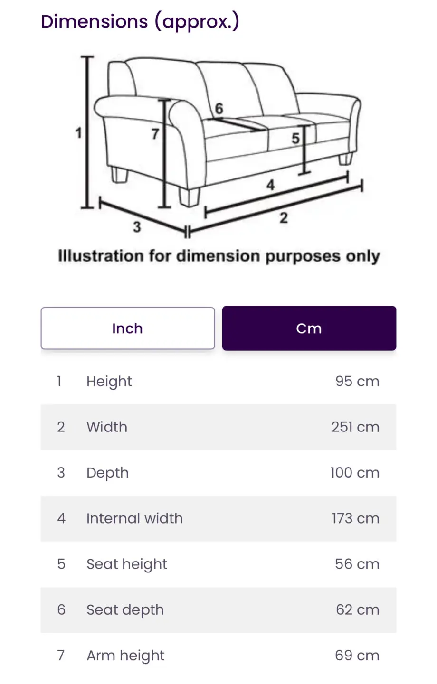Screen dimensions: 437x684
Task: Select the Arm height row
Action: pos(218,656)
